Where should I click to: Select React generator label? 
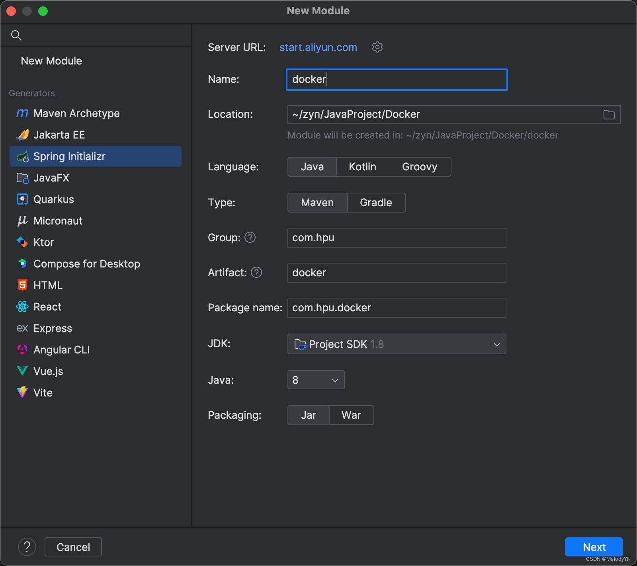pyautogui.click(x=47, y=307)
